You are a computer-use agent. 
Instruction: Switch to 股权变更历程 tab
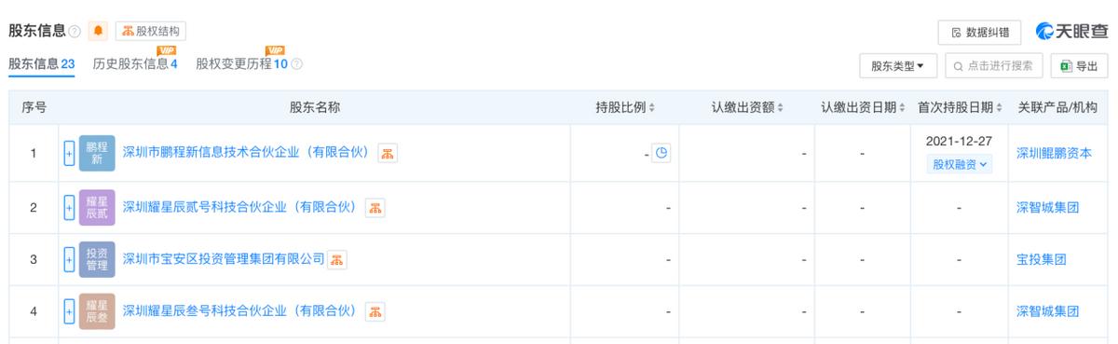point(242,64)
